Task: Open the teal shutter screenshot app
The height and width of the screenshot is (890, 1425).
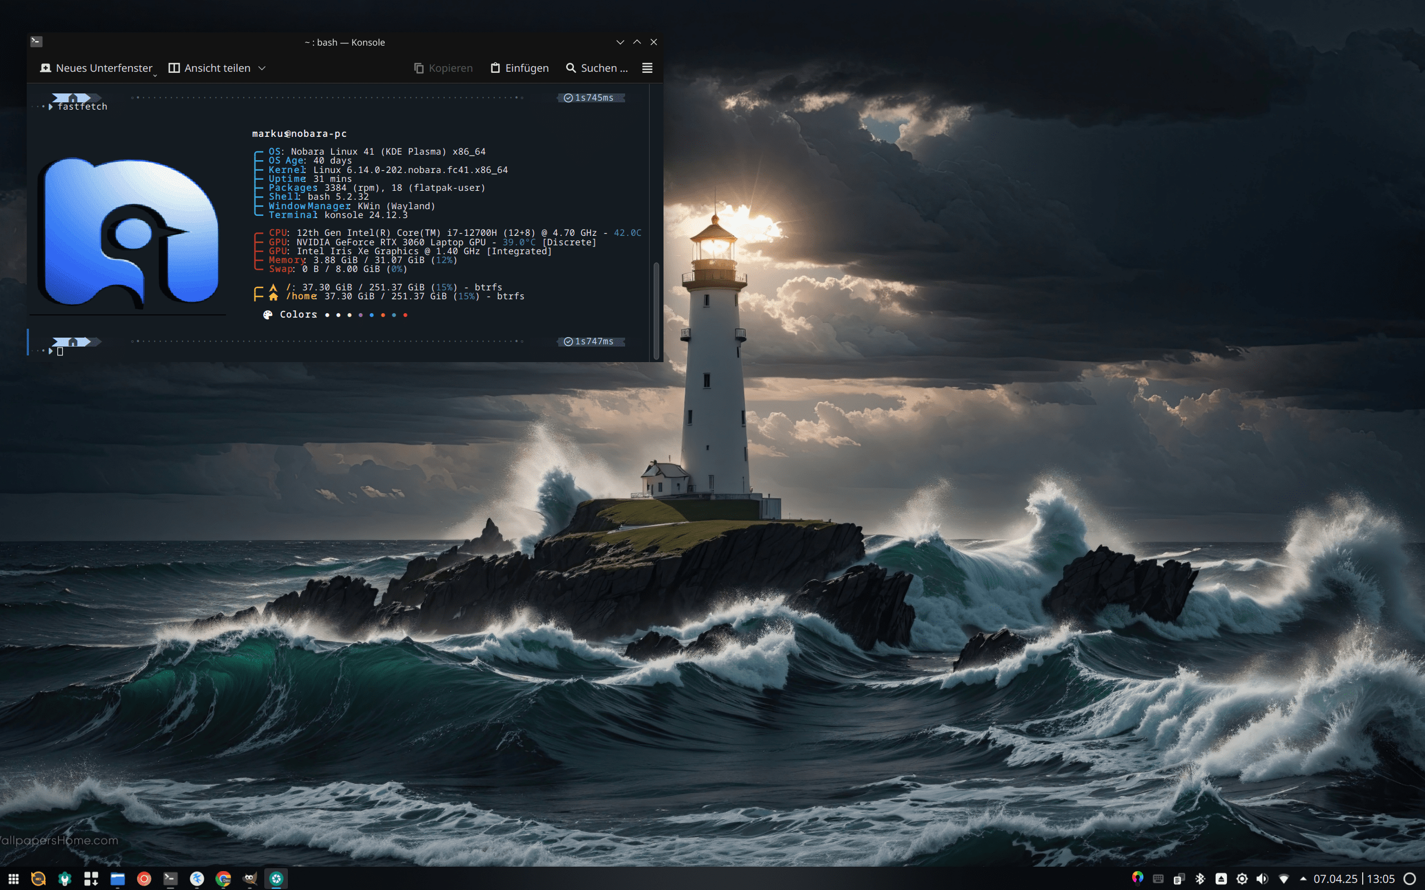Action: 276,879
